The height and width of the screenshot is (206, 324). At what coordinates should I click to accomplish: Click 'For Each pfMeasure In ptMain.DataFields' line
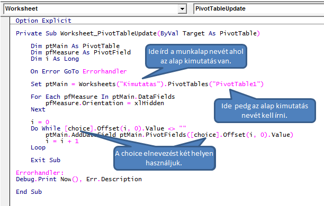tap(103, 97)
